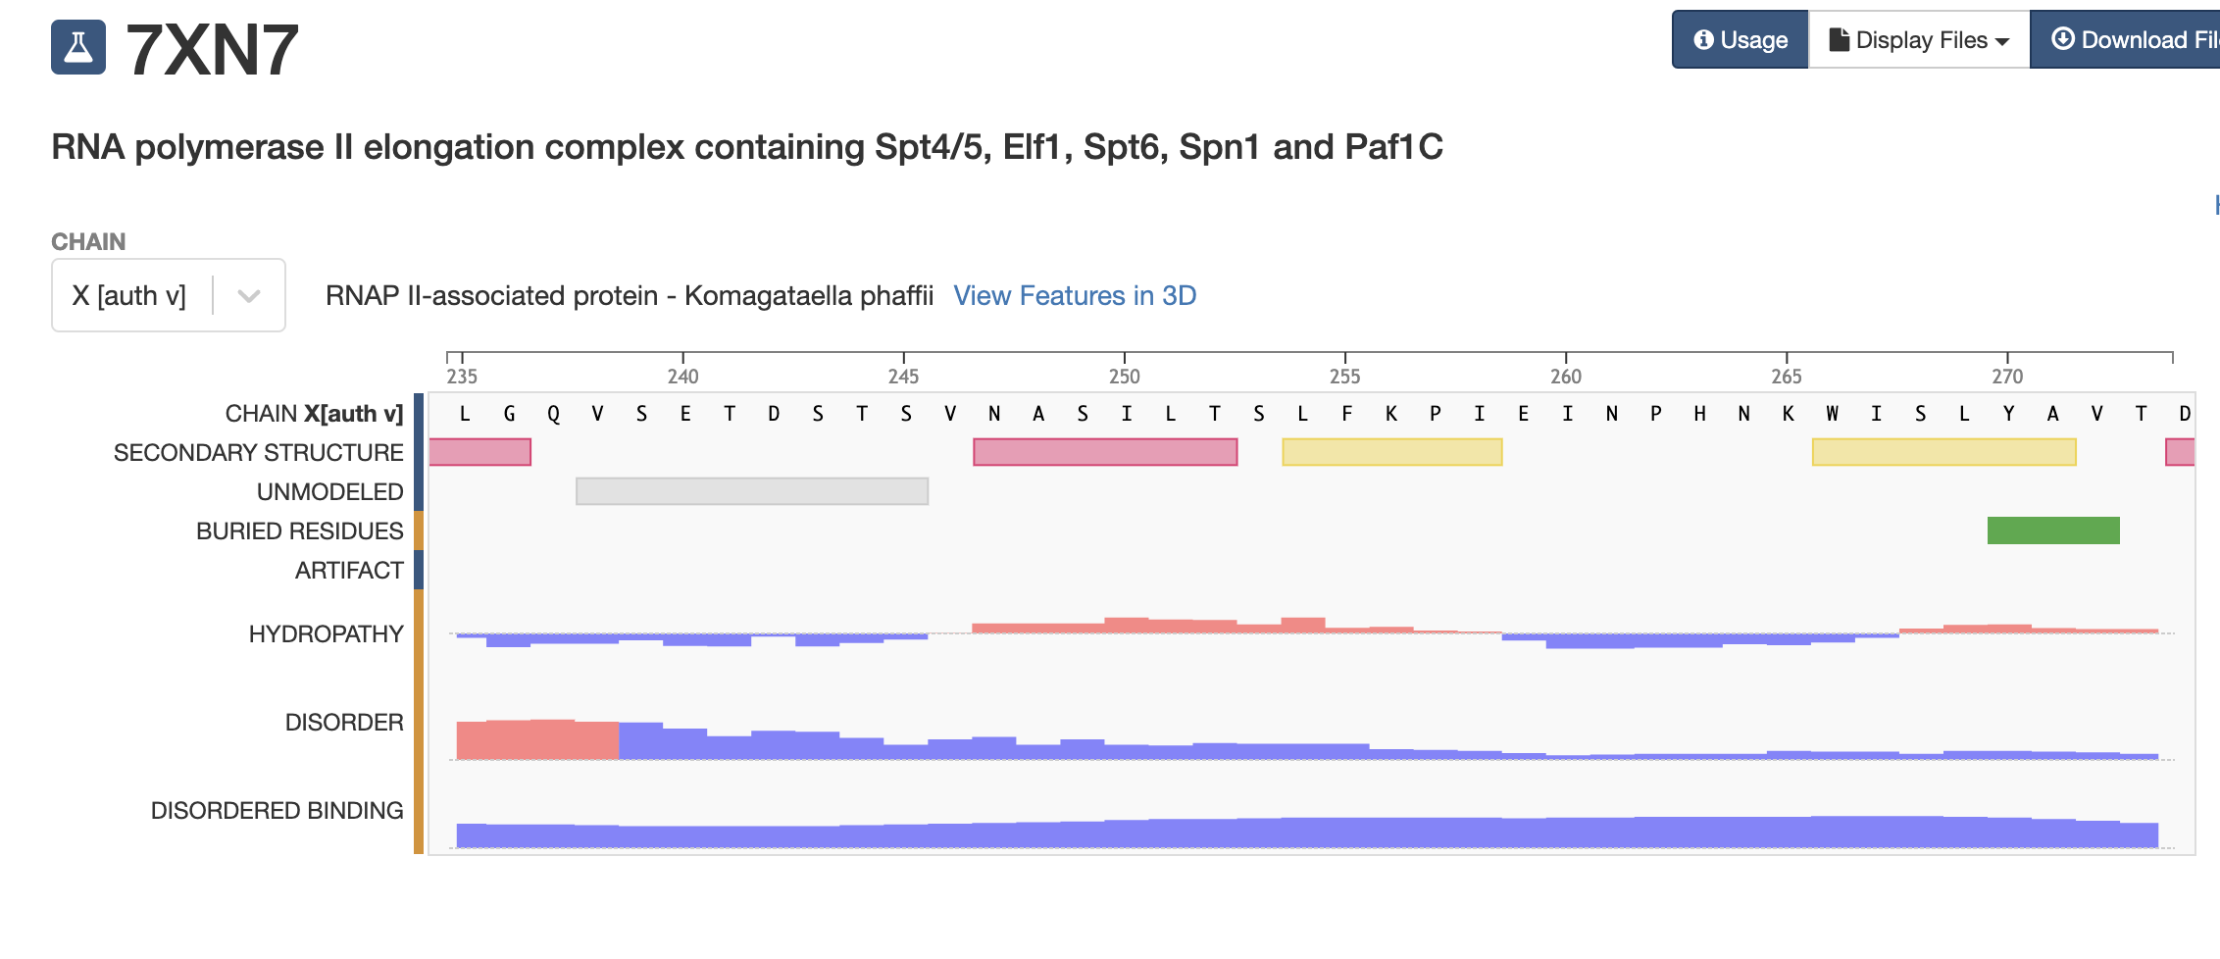Select the pink helix annotation near residue 250

coord(1103,453)
